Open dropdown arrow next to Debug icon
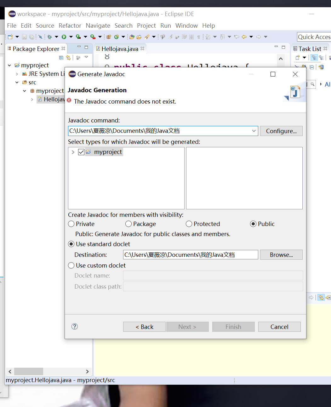The height and width of the screenshot is (407, 331). pos(56,37)
